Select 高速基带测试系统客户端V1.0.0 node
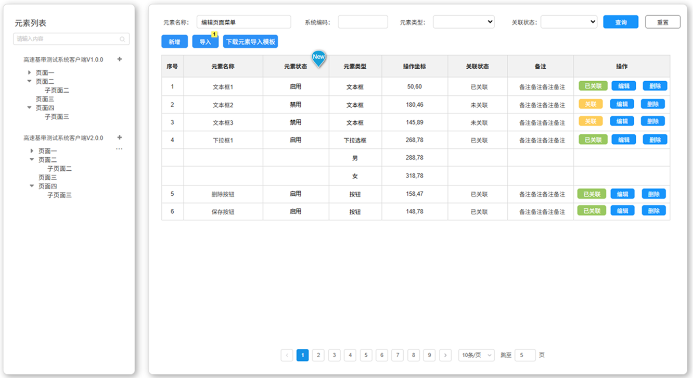693x378 pixels. pyautogui.click(x=63, y=60)
